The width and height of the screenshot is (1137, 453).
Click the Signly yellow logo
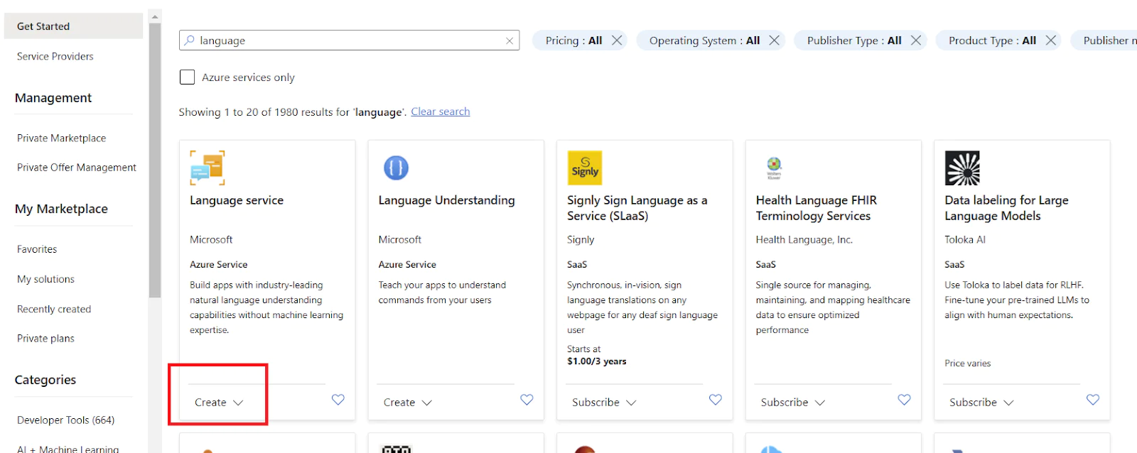tap(585, 168)
